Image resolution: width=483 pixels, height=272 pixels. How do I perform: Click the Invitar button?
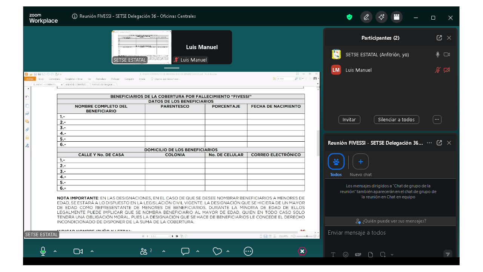349,119
